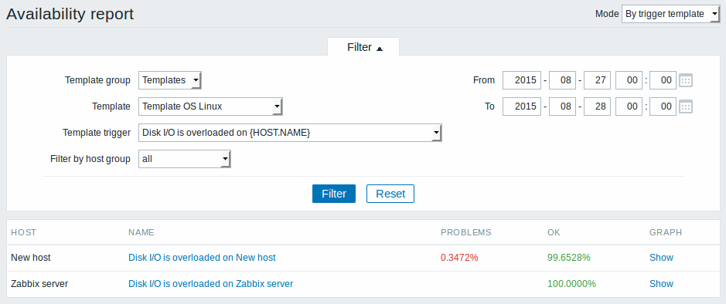
Task: Click the To year field
Action: (521, 106)
